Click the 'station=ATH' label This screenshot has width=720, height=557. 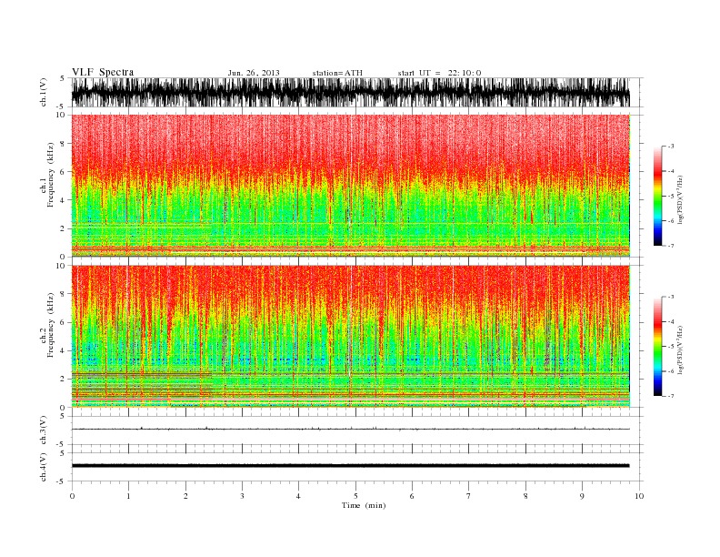tap(337, 73)
